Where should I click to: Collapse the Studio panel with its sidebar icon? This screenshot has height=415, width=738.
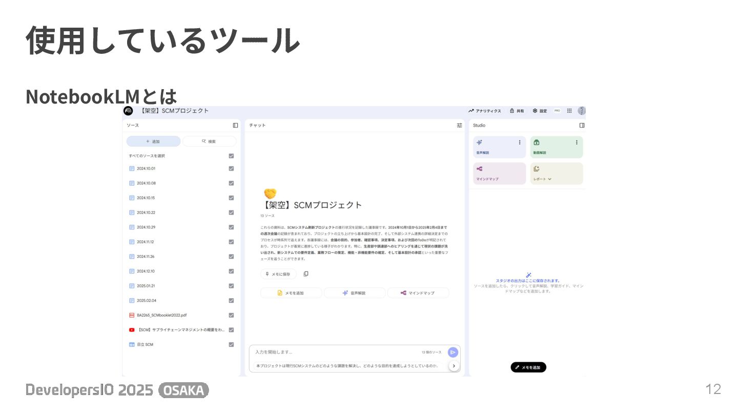582,125
